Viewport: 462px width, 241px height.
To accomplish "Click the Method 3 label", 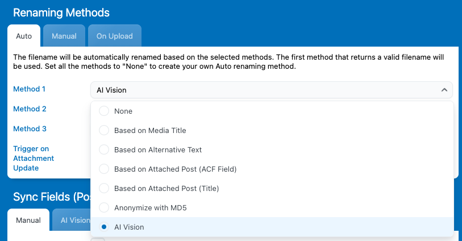I will click(x=30, y=129).
